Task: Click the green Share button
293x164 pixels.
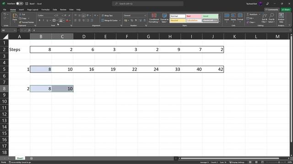Action: click(286, 10)
